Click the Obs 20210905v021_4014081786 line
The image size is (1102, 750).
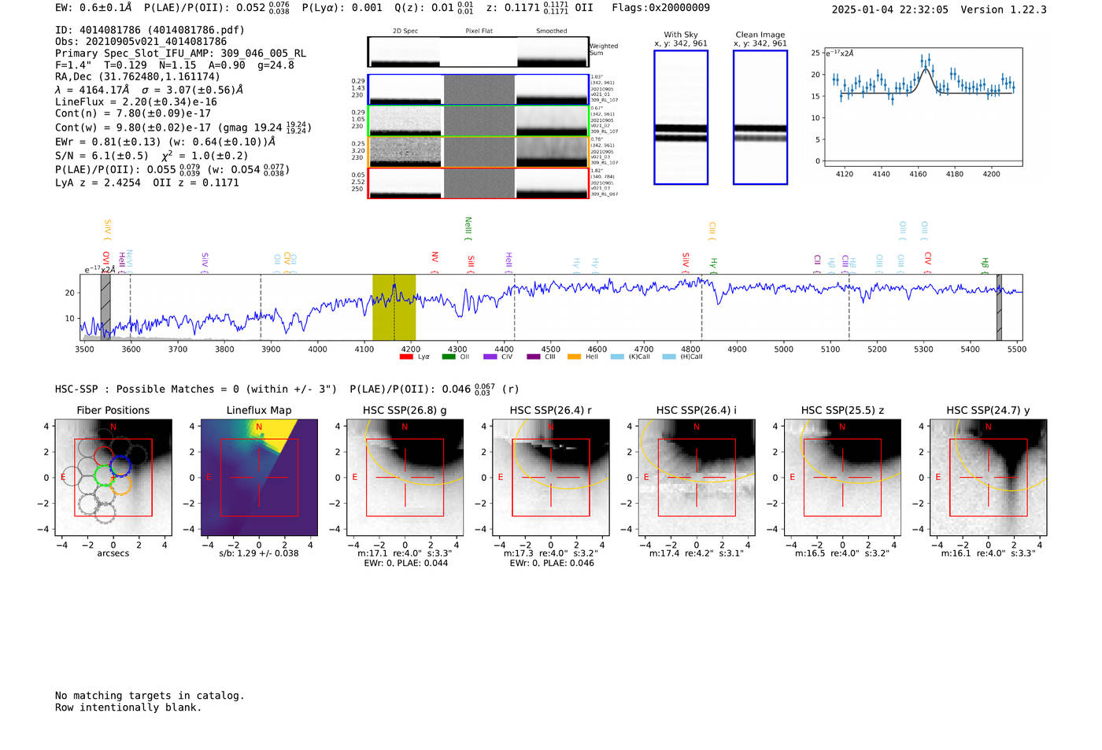pyautogui.click(x=141, y=42)
